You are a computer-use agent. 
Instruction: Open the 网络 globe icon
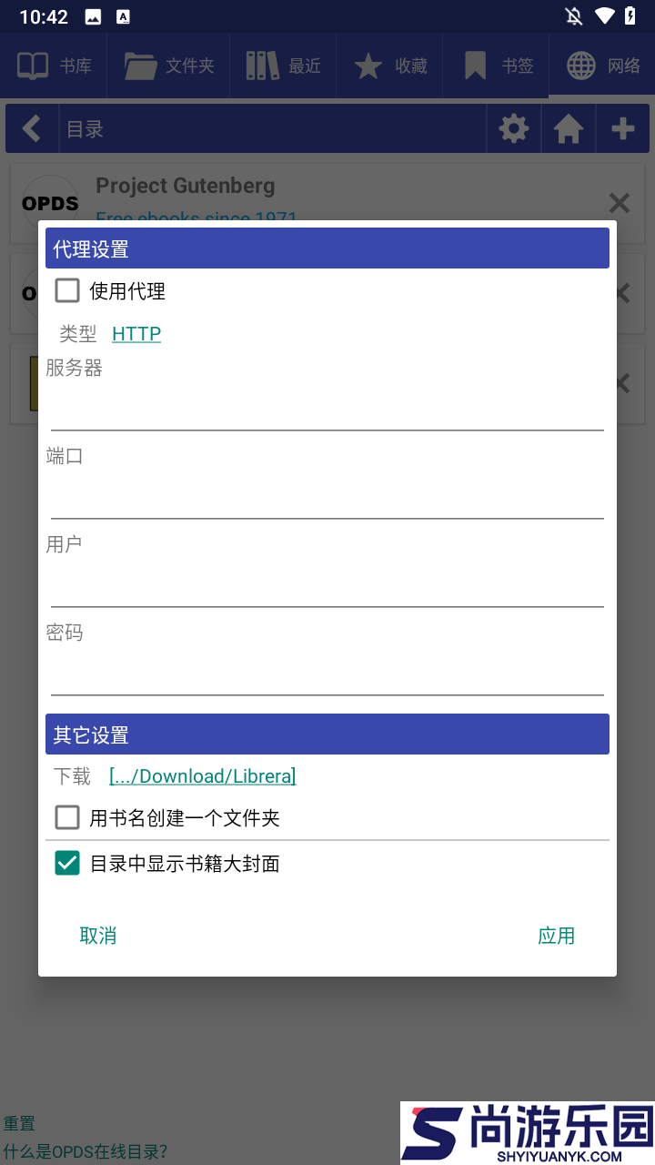[x=602, y=65]
